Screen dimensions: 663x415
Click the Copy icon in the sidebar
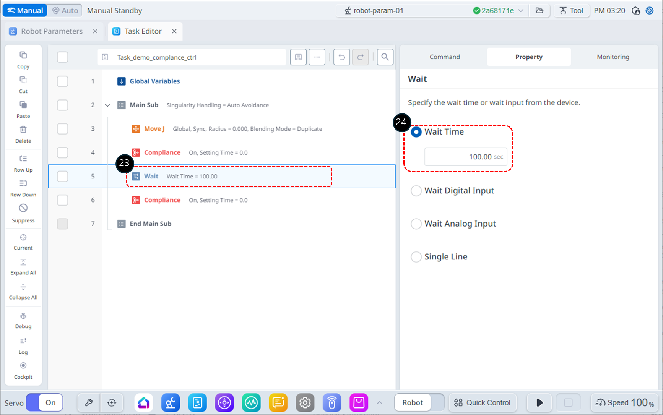[23, 55]
